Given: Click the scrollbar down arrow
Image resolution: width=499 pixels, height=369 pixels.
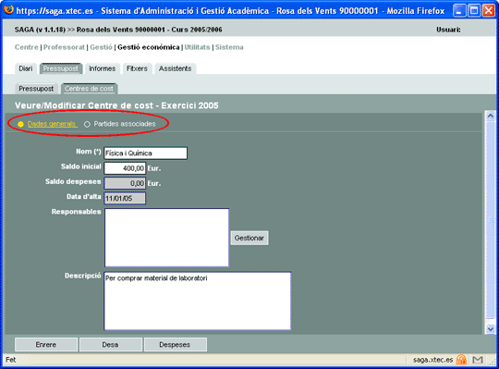Looking at the screenshot, I should pos(491,329).
